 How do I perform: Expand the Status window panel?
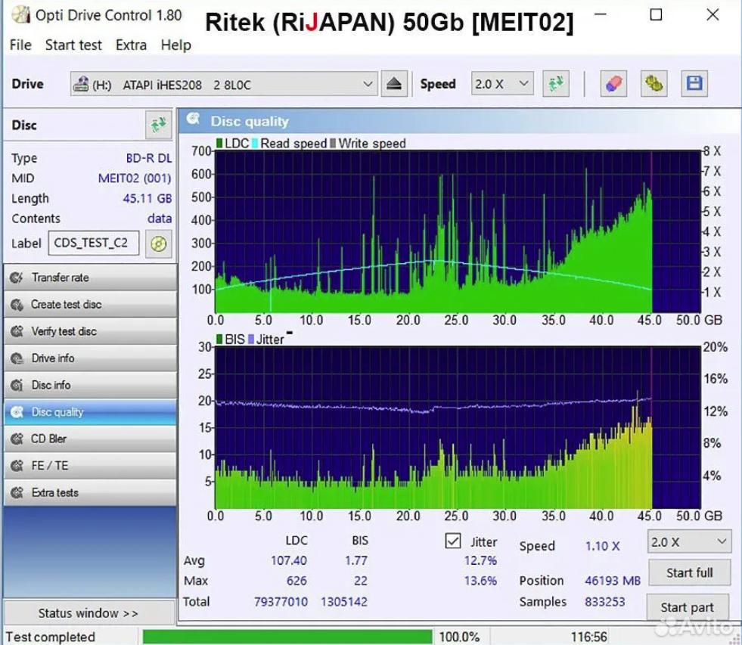(88, 612)
